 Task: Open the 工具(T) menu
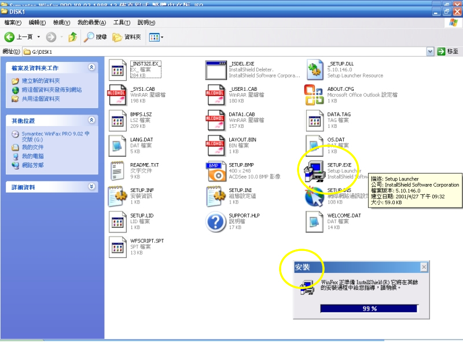click(x=122, y=23)
